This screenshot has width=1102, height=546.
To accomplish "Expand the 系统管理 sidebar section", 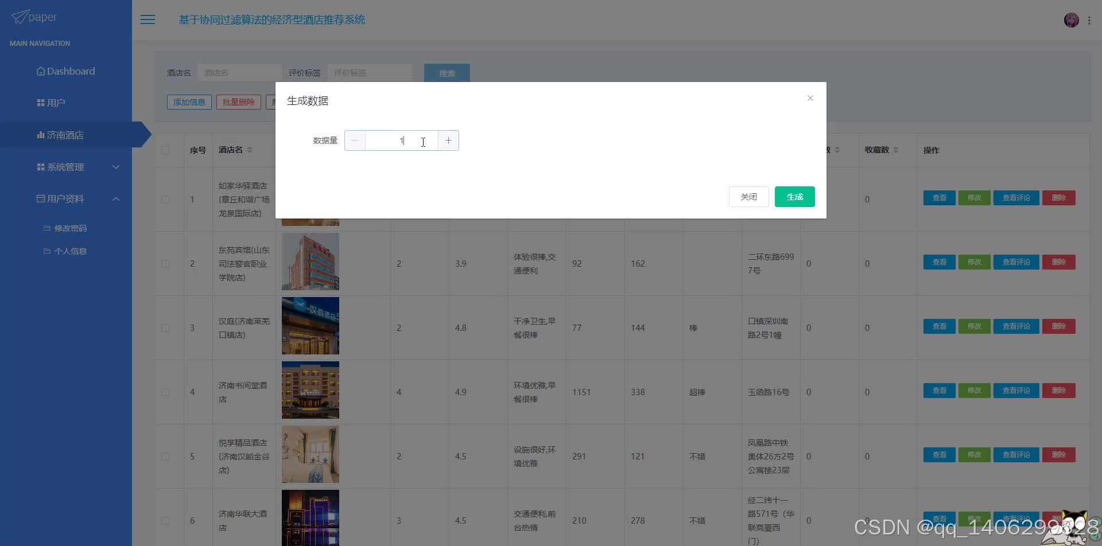I will (117, 167).
